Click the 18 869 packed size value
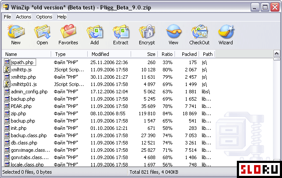This screenshot has height=178, width=282. tap(190, 114)
